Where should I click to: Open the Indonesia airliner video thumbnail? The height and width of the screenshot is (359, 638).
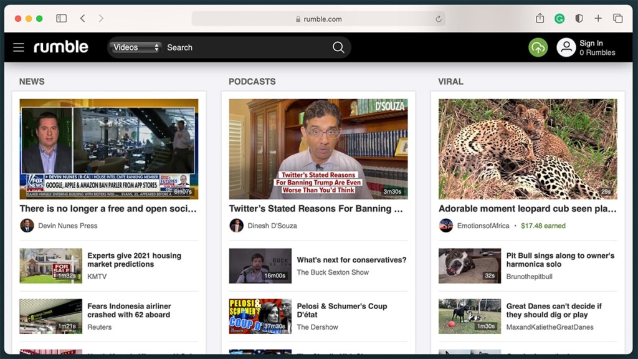(51, 316)
